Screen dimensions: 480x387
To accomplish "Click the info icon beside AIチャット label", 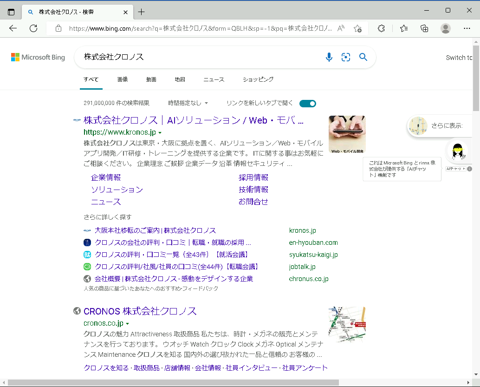I will (470, 169).
